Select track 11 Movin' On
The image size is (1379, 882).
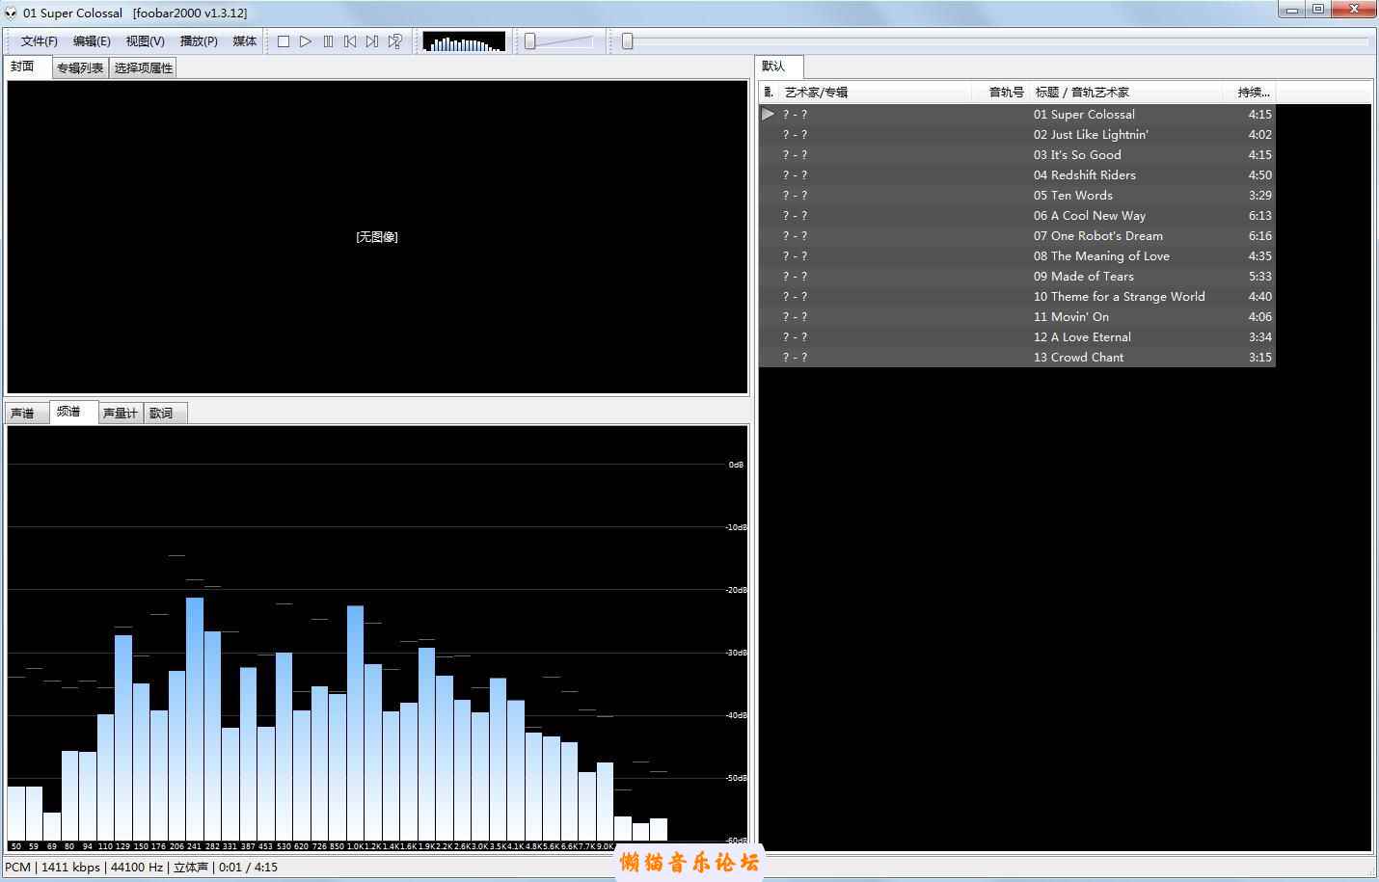1017,316
